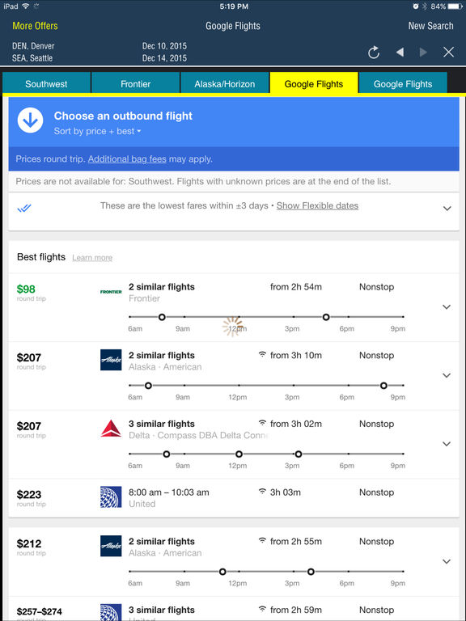Close the Google Flights browser view
The image size is (466, 621).
448,52
